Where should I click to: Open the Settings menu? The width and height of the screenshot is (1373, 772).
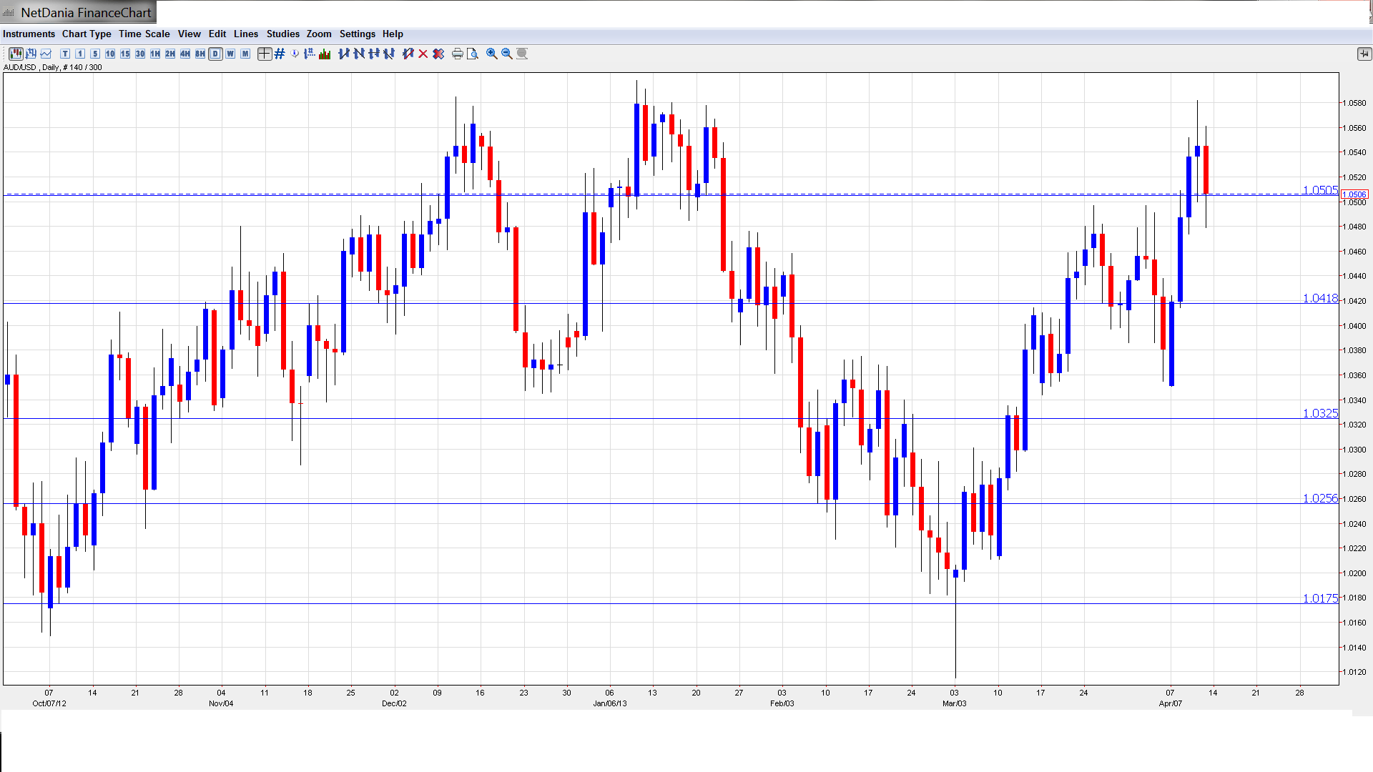click(x=357, y=34)
